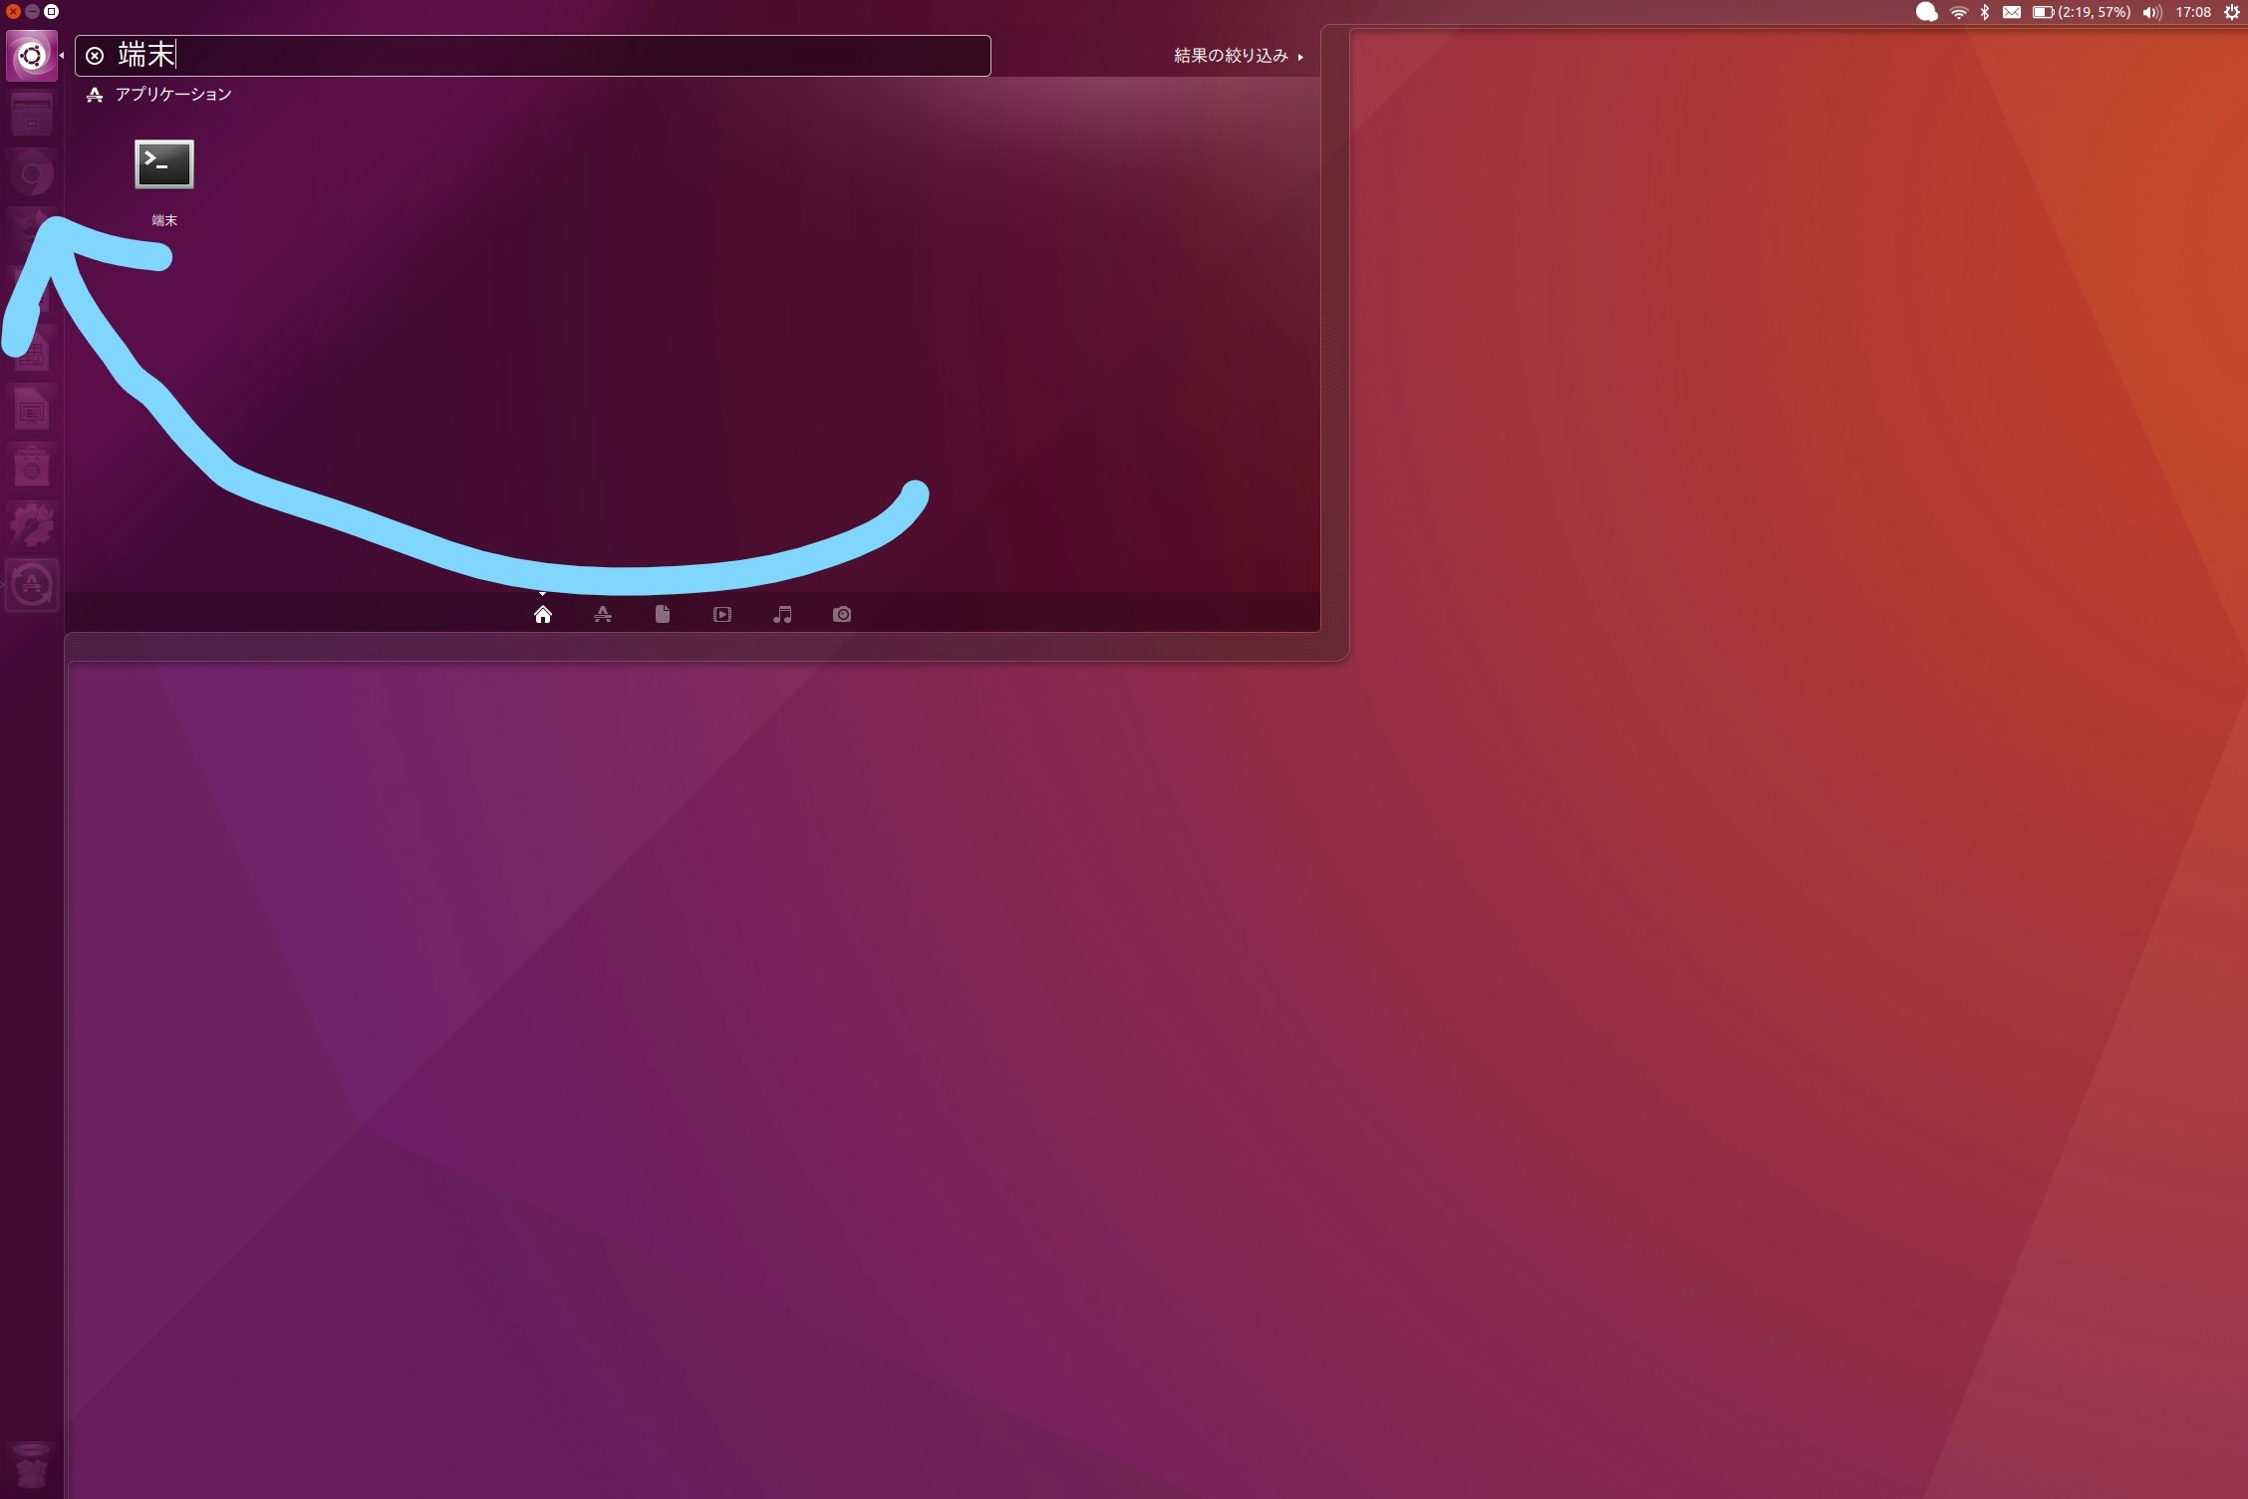Open Software Updater at launcher bottom
Screen dimensions: 2248x1499
click(30, 583)
